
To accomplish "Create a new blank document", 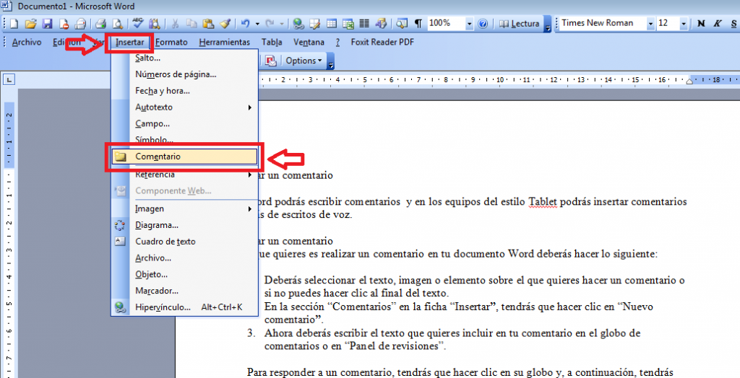I will tap(14, 23).
